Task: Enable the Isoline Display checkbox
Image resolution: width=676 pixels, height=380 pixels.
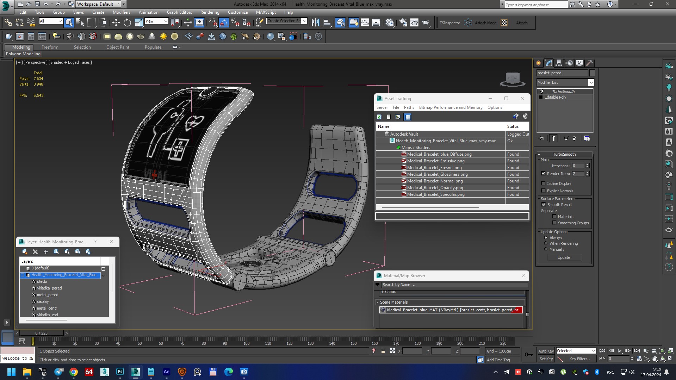Action: (x=543, y=183)
